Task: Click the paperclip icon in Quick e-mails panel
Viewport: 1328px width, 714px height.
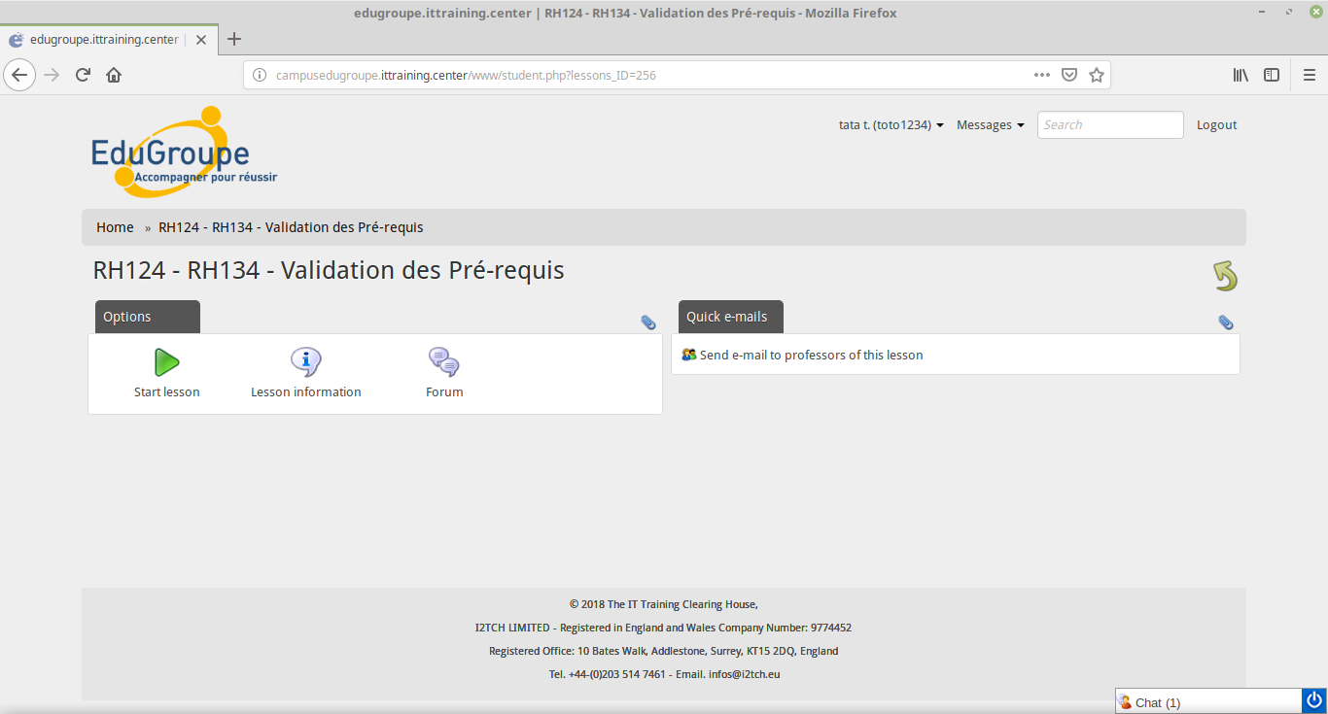Action: (1226, 323)
